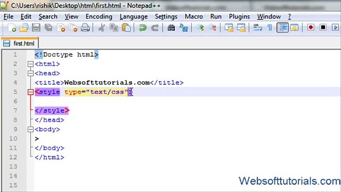Toggle synchronize vertical scrolling icon
Screen dimensions: 341x192
tap(229, 28)
